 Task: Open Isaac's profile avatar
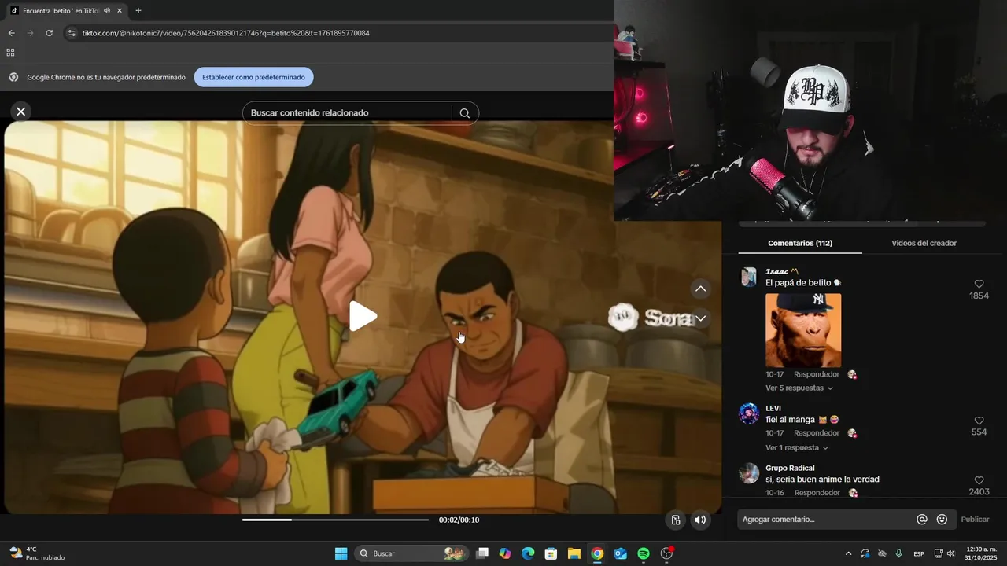click(x=749, y=277)
